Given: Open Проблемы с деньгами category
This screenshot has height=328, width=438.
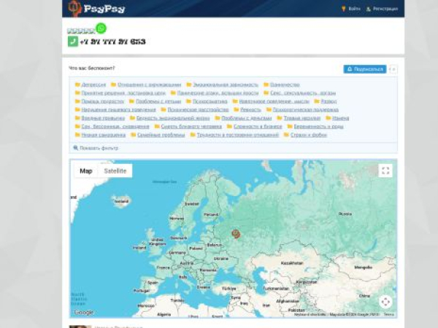Looking at the screenshot, I should tap(247, 118).
